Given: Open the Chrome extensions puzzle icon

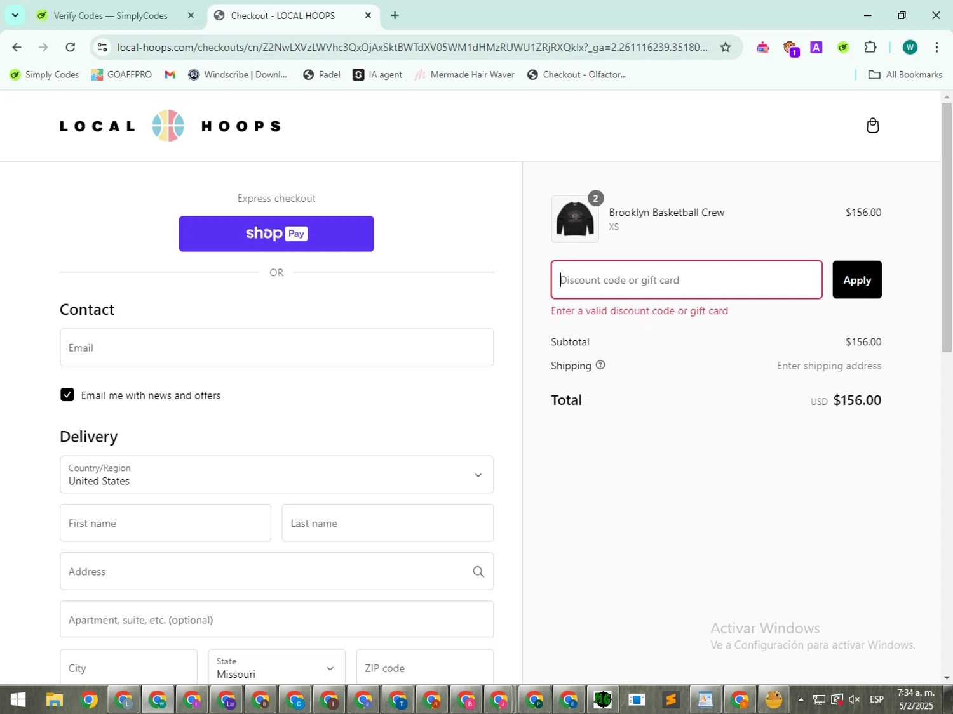Looking at the screenshot, I should 870,47.
